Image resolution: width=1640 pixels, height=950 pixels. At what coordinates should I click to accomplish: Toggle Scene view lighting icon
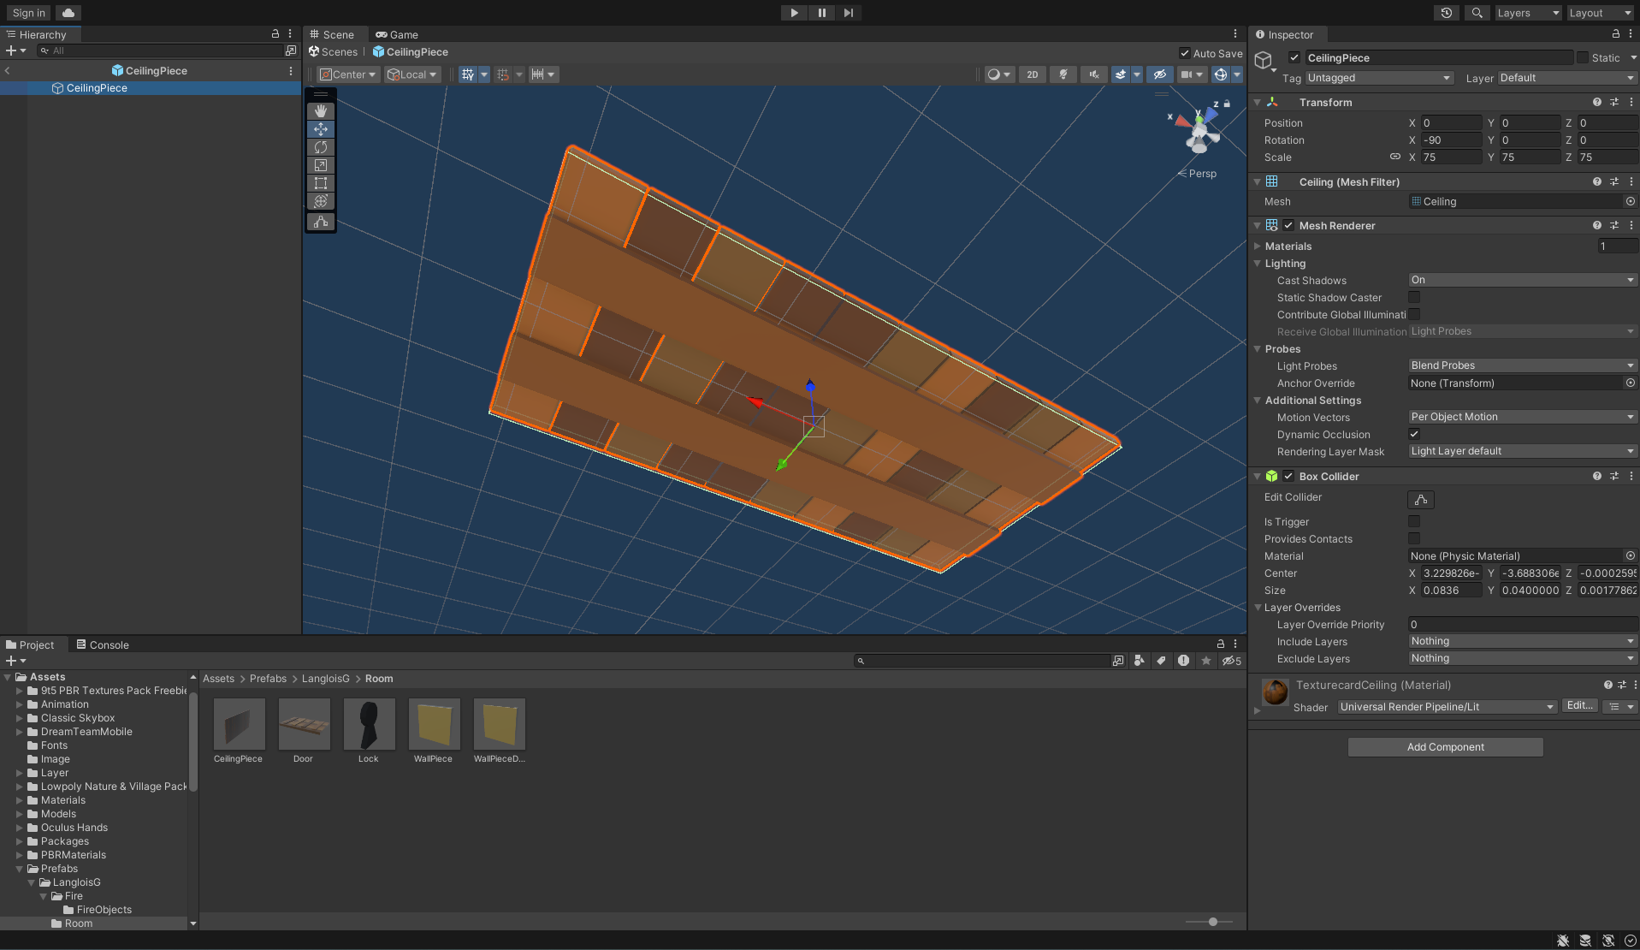(1063, 74)
